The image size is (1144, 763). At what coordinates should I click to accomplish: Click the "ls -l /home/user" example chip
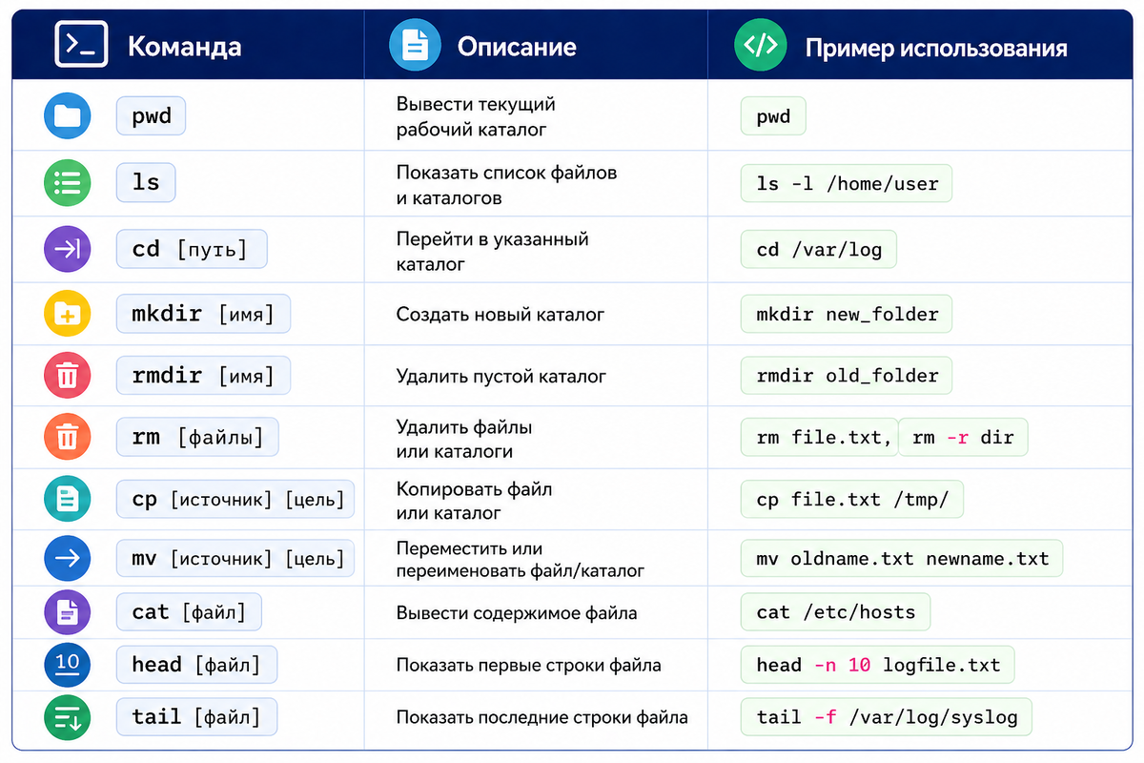pyautogui.click(x=847, y=183)
